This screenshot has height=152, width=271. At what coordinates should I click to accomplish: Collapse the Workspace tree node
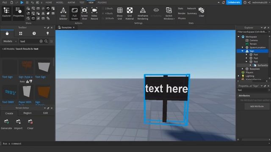click(238, 37)
